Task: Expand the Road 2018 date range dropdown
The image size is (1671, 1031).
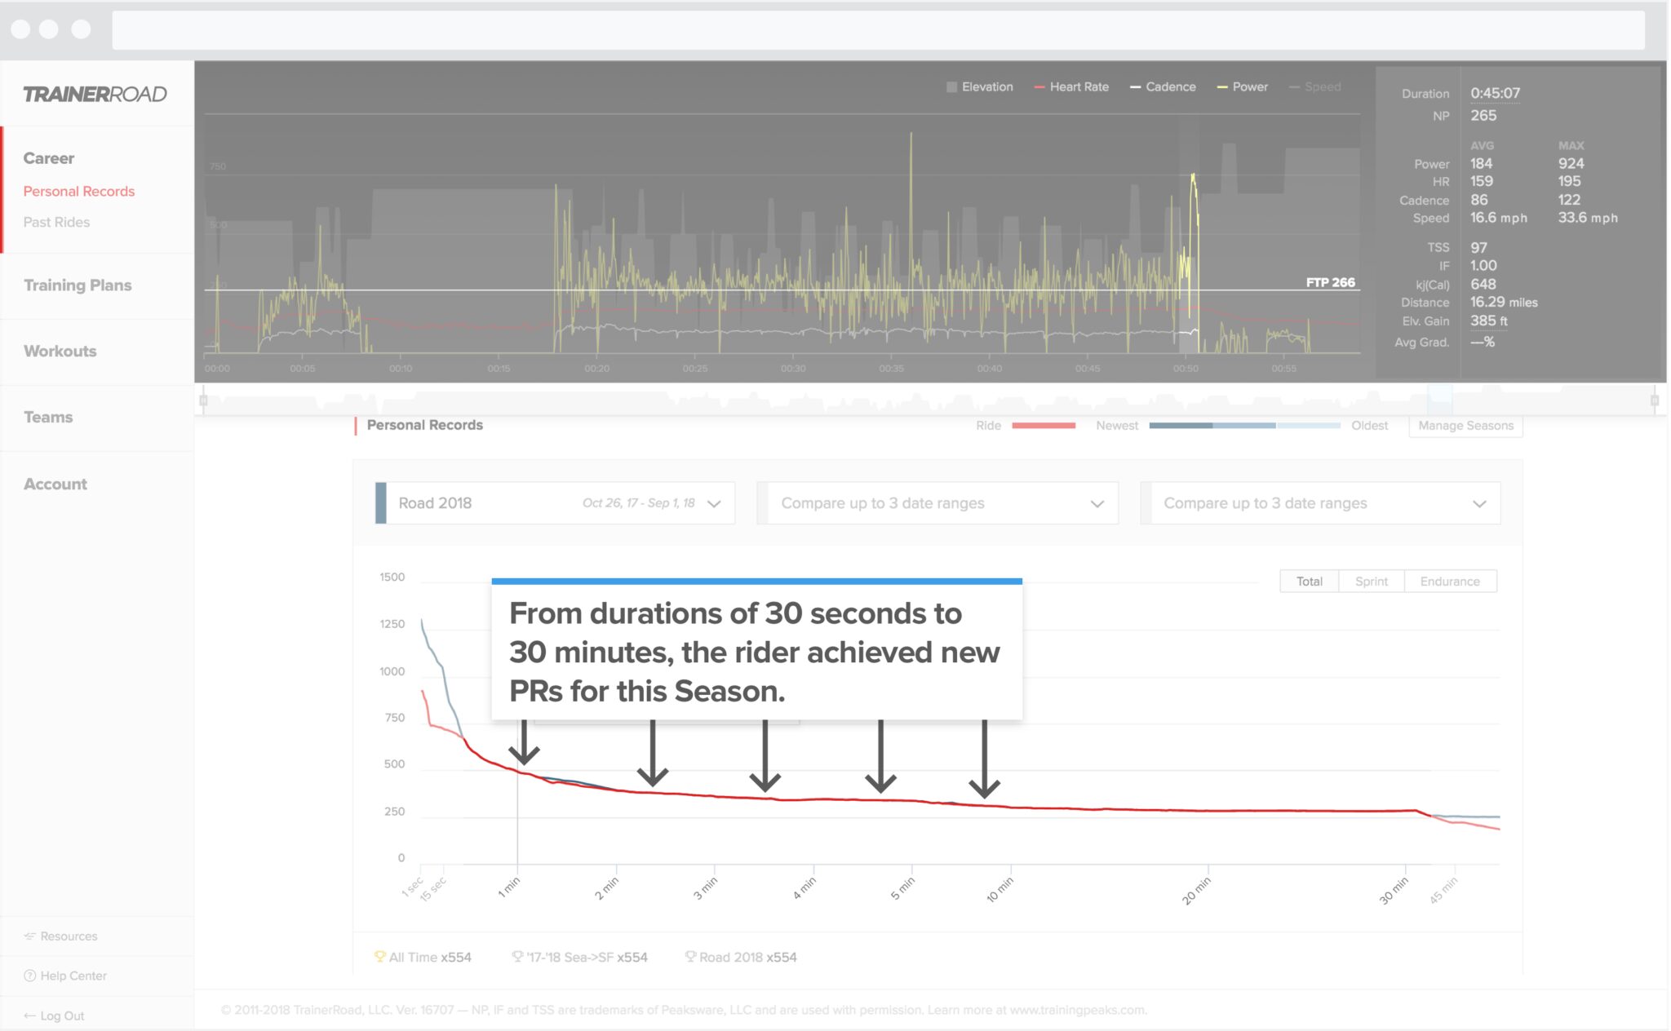Action: coord(714,501)
